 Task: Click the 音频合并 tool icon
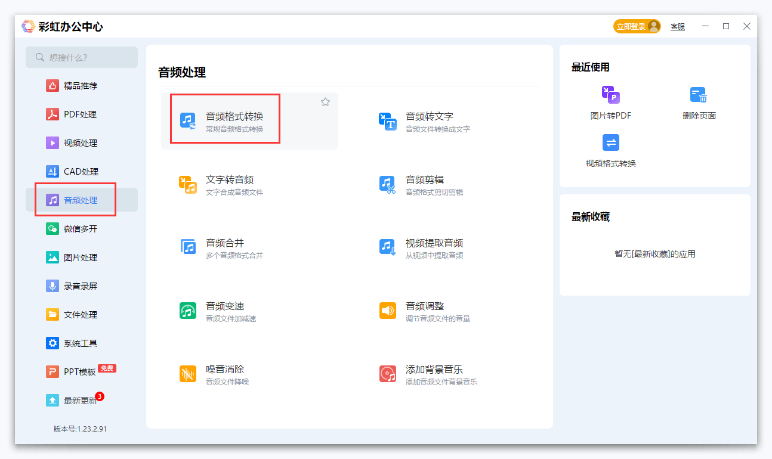(188, 247)
